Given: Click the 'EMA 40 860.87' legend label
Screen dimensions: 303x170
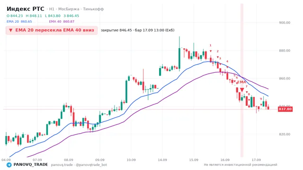Looking at the screenshot, I should [x=62, y=22].
